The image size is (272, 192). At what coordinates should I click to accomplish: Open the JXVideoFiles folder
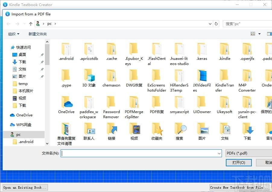202,81
